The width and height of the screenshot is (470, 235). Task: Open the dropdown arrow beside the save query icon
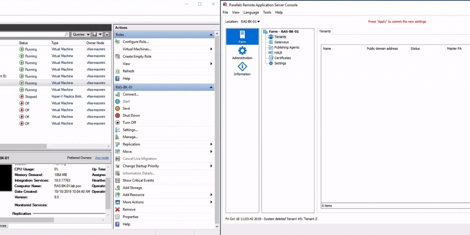coord(100,35)
